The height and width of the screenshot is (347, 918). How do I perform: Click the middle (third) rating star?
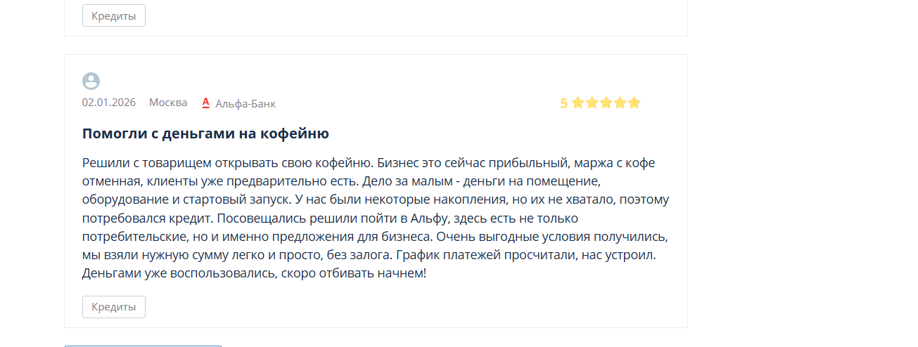(x=606, y=103)
